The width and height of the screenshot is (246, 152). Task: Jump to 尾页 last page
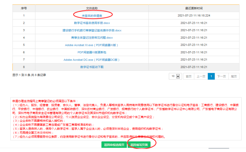click(234, 76)
